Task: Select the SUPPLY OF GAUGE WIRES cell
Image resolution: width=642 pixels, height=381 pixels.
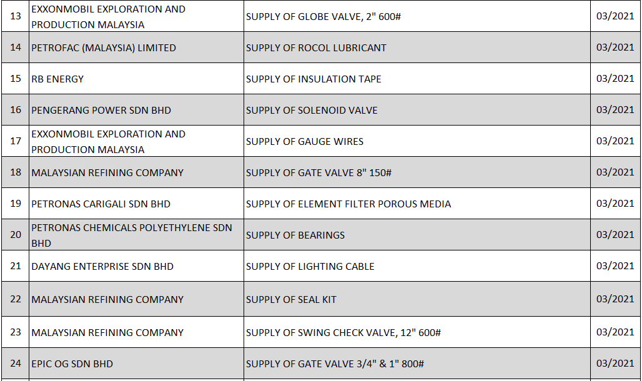Action: [x=305, y=142]
